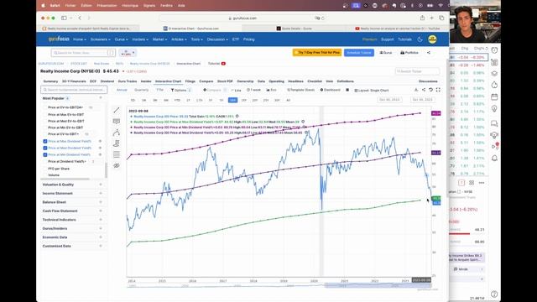Select the horizontal lines pattern tool
This screenshot has width=537, height=302.
[x=117, y=154]
